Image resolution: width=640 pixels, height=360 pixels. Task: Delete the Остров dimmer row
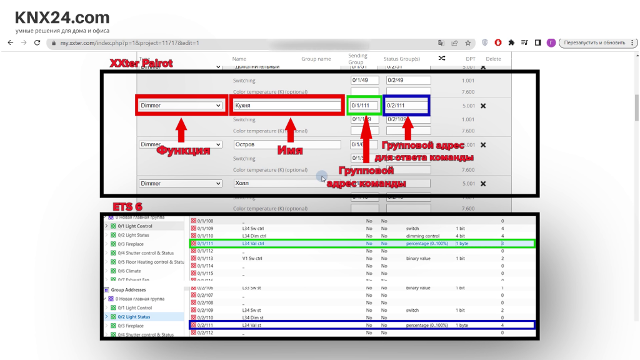(483, 145)
